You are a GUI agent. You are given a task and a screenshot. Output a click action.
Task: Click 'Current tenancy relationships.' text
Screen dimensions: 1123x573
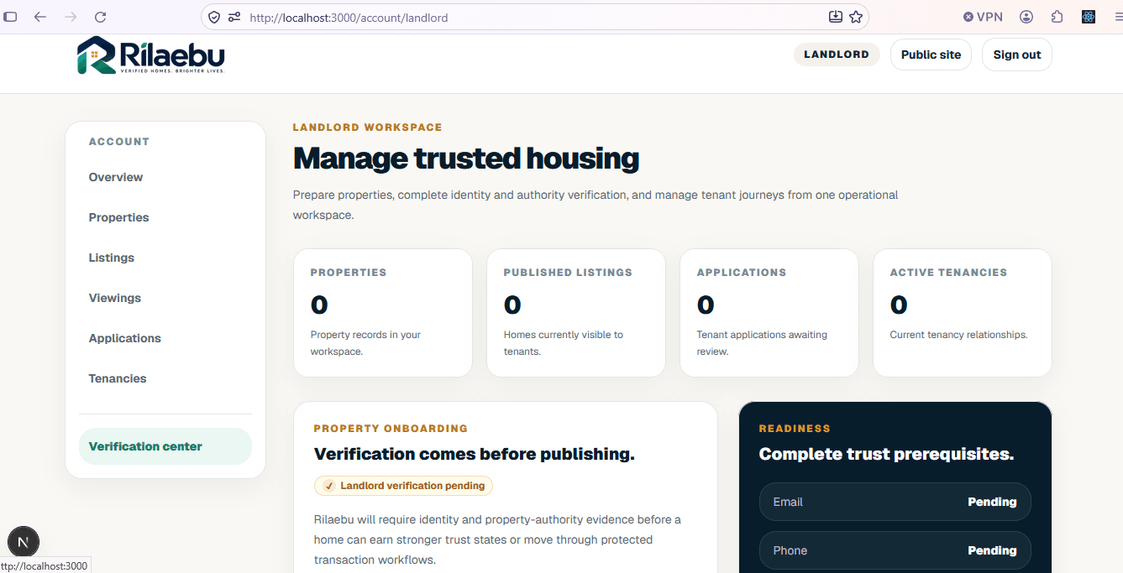[x=958, y=335]
